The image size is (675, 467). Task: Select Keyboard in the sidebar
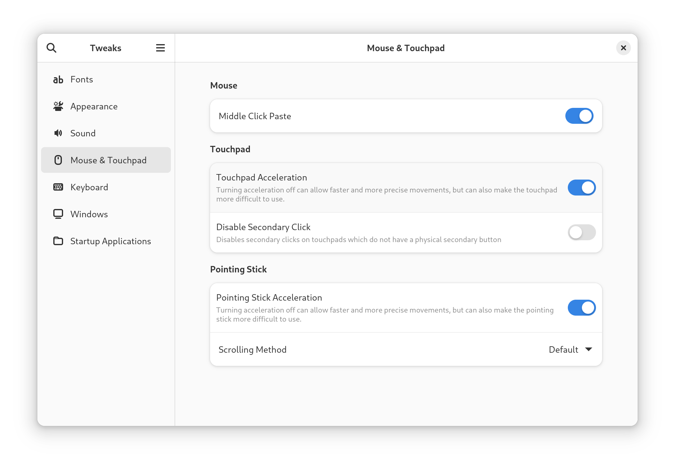[x=89, y=187]
